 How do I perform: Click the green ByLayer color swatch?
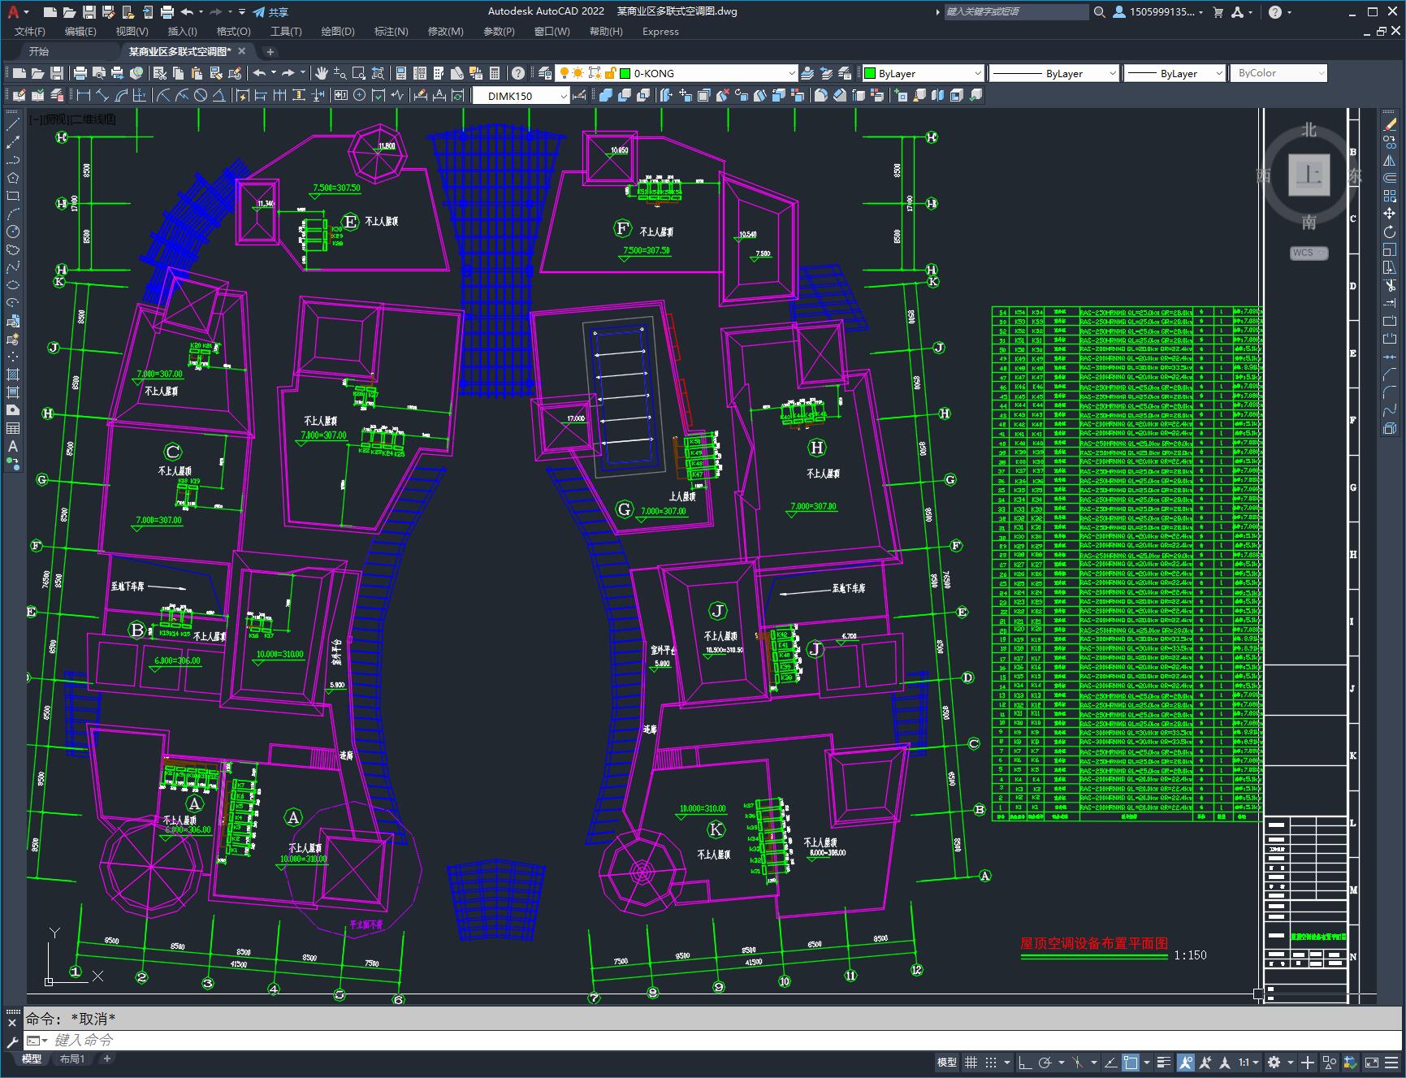(870, 73)
